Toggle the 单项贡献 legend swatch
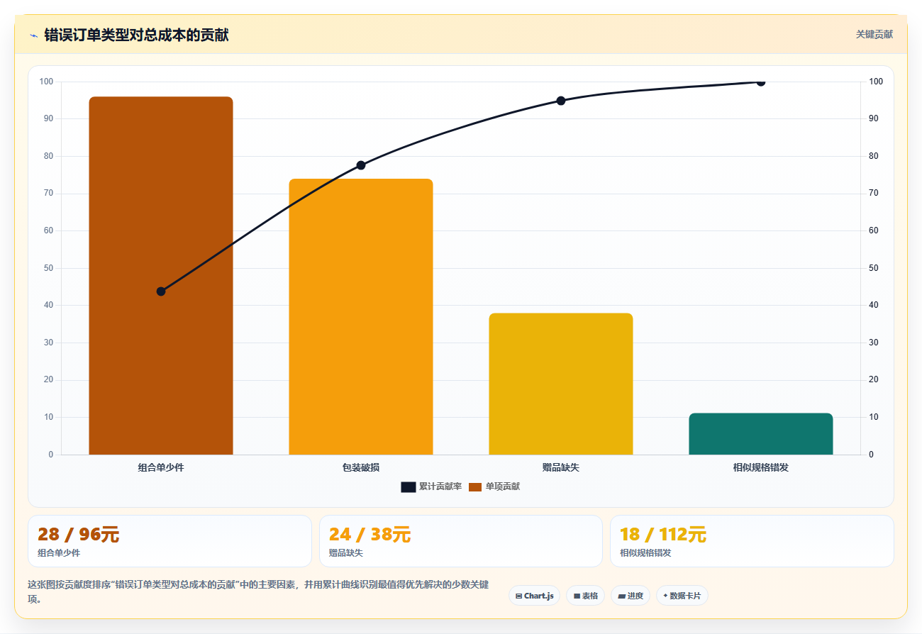This screenshot has width=922, height=634. [475, 486]
